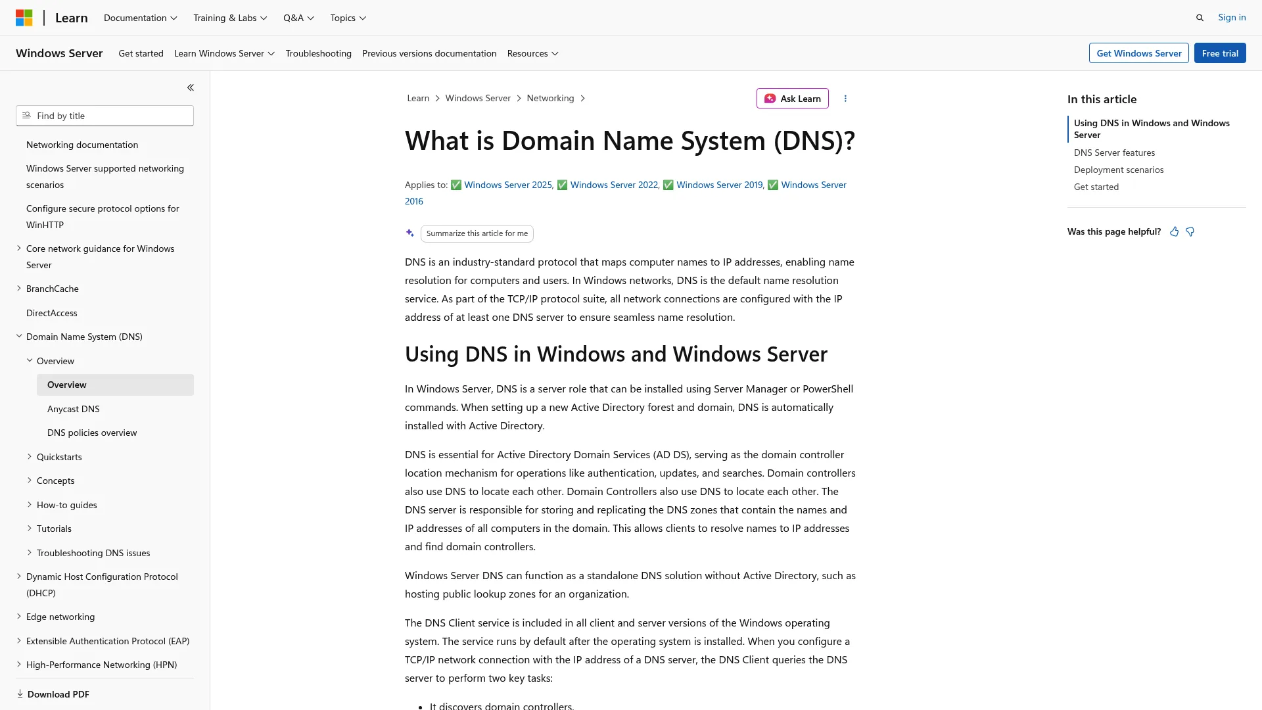This screenshot has width=1262, height=710.
Task: Open Previous versions documentation
Action: pos(429,53)
